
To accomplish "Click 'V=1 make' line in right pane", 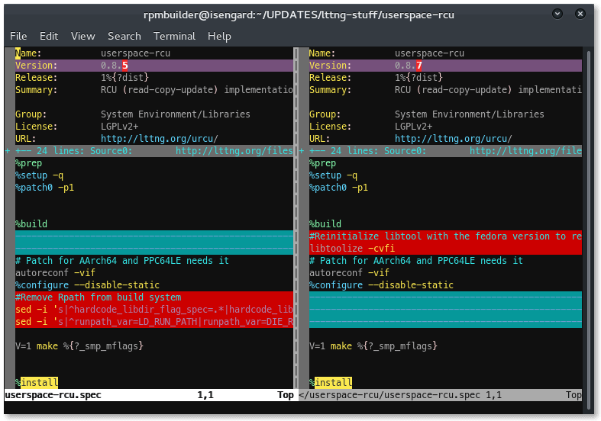I will click(373, 346).
